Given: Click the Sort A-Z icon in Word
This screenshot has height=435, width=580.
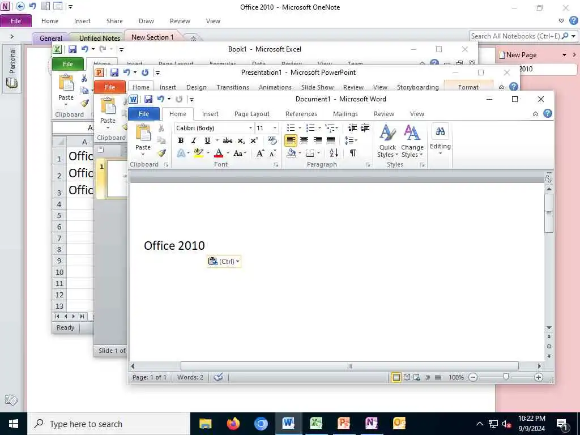Looking at the screenshot, I should tap(334, 153).
